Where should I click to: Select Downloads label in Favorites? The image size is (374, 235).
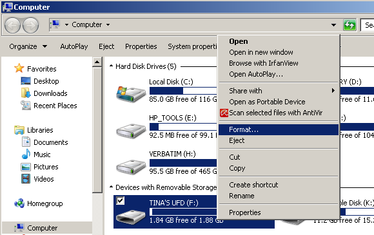(x=50, y=93)
